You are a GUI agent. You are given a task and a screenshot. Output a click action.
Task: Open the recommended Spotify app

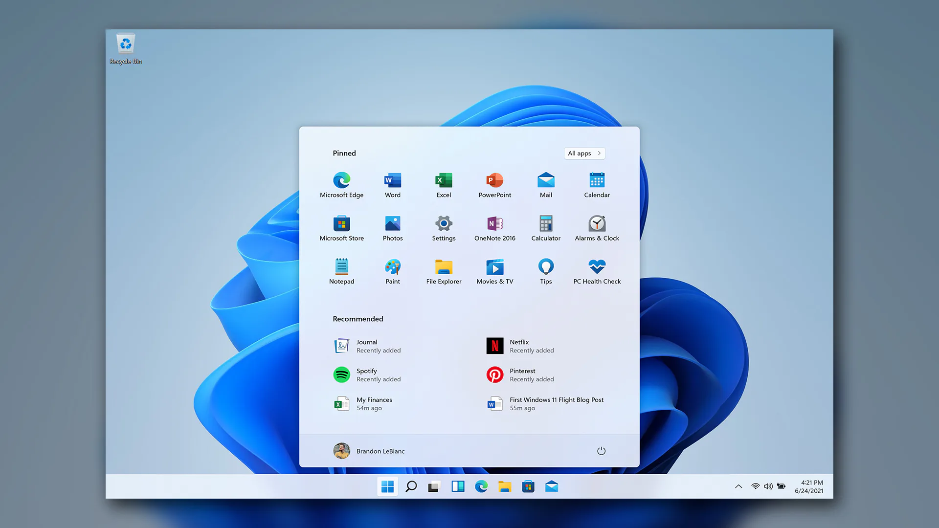click(x=368, y=375)
